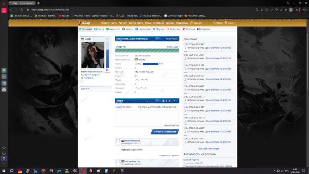The width and height of the screenshot is (309, 174).
Task: Click the Windows taskbar search icon
Action: point(12,171)
